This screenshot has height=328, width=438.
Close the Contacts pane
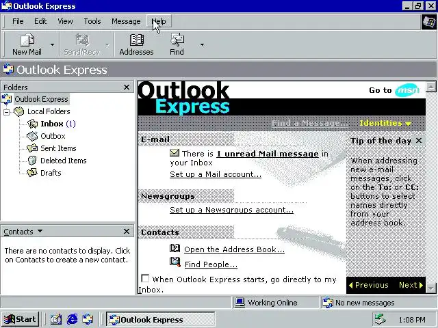click(x=127, y=231)
